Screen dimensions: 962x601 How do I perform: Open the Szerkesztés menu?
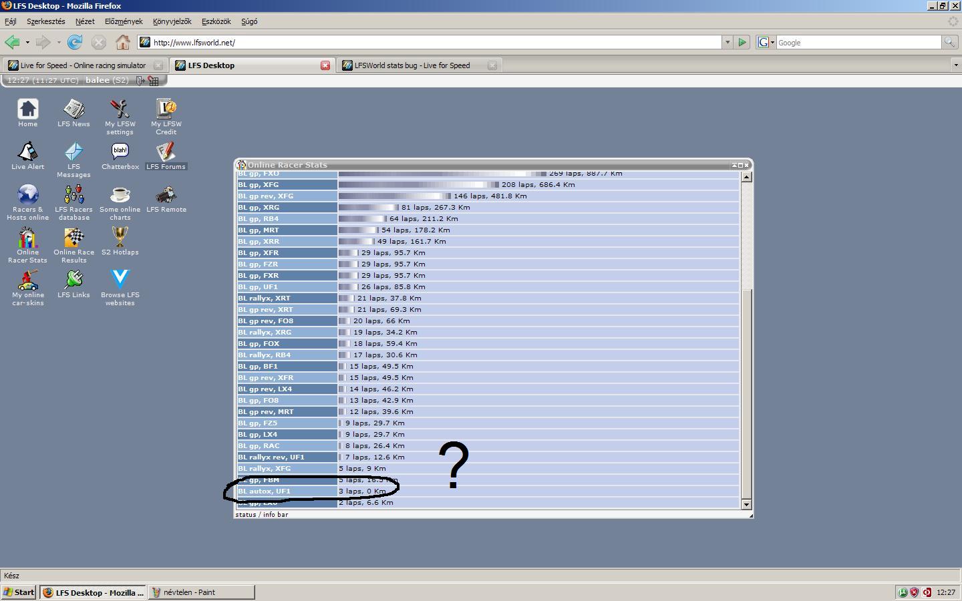click(x=46, y=21)
